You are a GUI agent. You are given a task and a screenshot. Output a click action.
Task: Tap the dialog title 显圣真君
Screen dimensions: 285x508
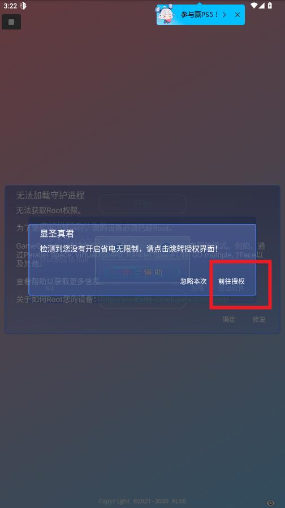(x=57, y=234)
